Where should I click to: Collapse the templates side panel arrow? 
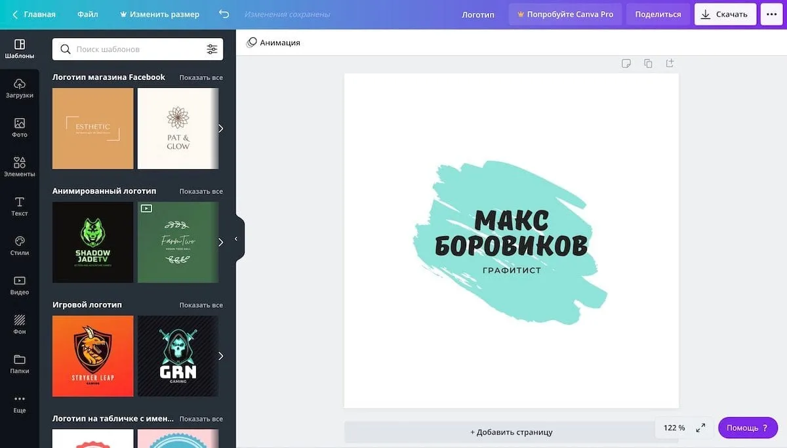pos(236,239)
